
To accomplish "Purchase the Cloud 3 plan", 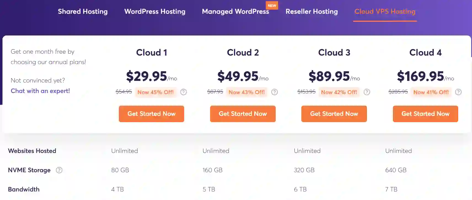I will [334, 114].
